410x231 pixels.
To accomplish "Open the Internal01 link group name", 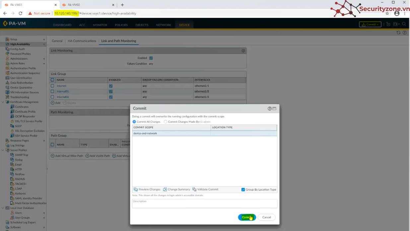I will point(63,91).
